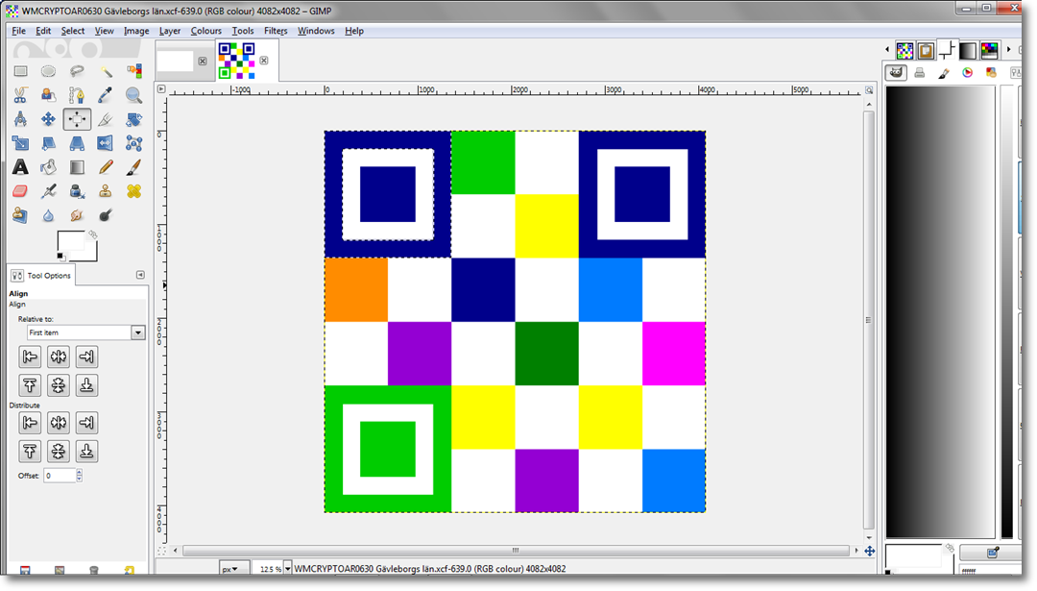Select the CMYK printer colour selector
The image size is (1037, 591).
pyautogui.click(x=919, y=73)
